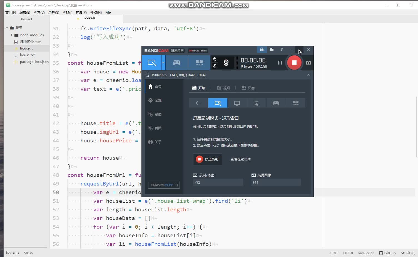The height and width of the screenshot is (257, 418).
Task: Switch to the 开始 tab
Action: click(x=199, y=88)
